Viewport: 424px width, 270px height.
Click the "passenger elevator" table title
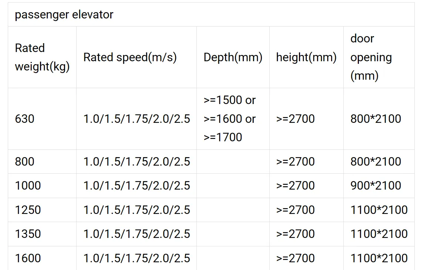click(x=64, y=15)
